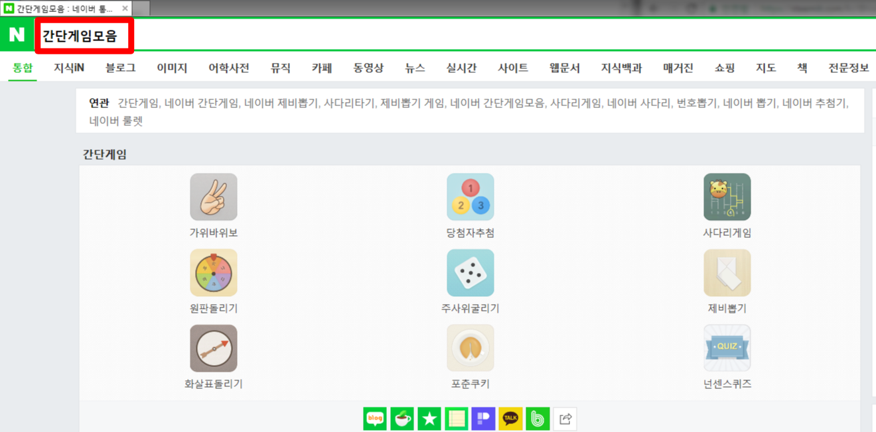Screen dimensions: 876x432
Task: Start the 원판돌리기 spinning wheel icon
Action: coord(214,272)
